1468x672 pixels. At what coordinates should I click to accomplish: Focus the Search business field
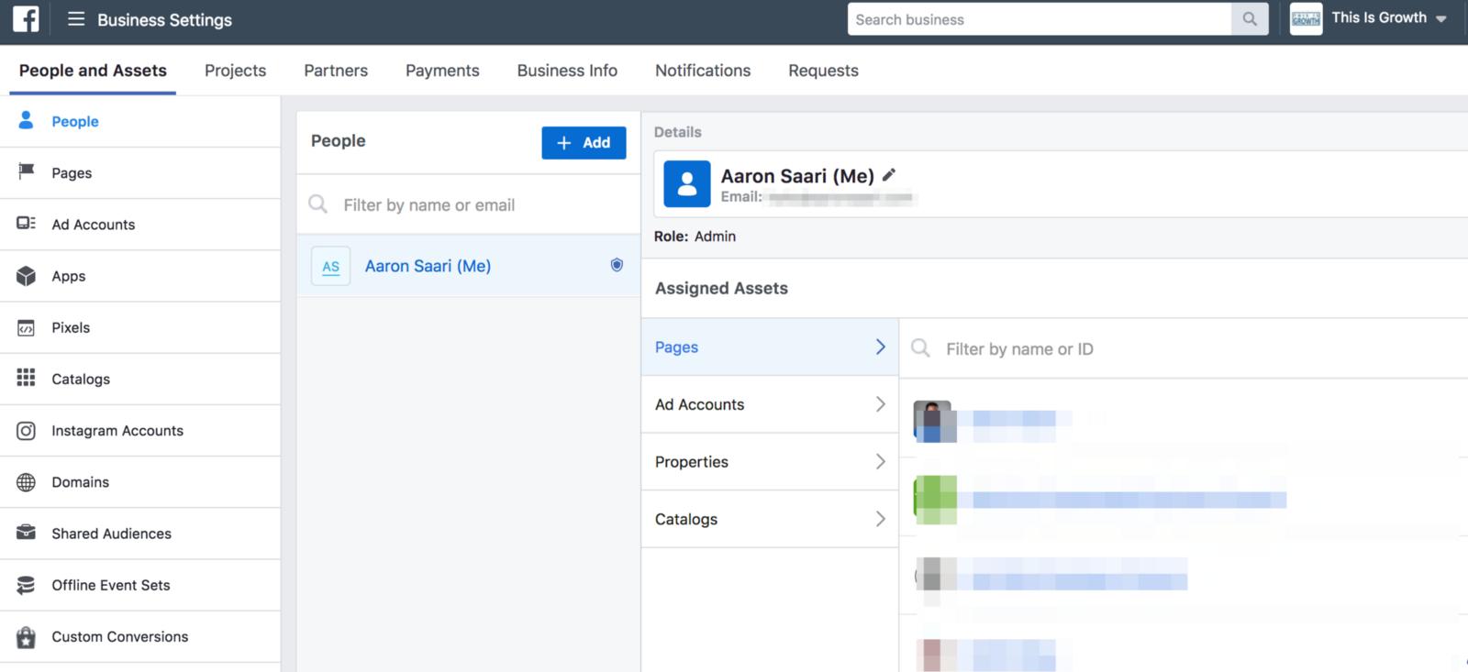pyautogui.click(x=1039, y=19)
